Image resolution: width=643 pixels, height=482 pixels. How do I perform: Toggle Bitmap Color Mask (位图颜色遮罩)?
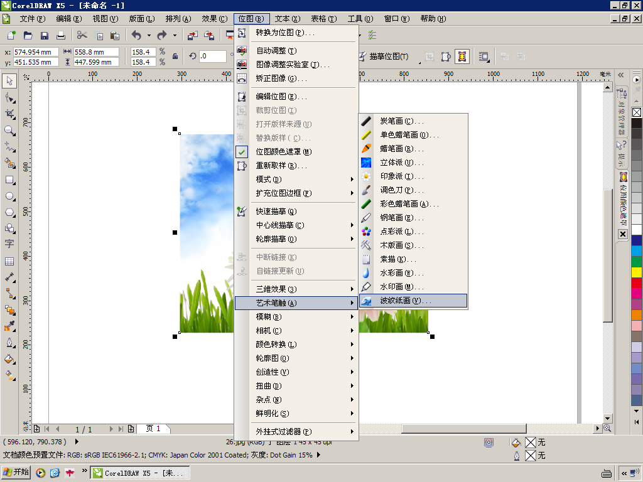(283, 152)
